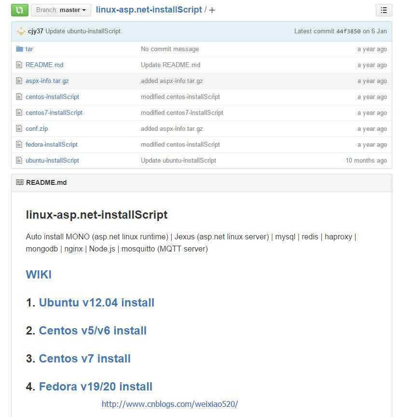Open the centos-installScript file
The width and height of the screenshot is (399, 417).
click(53, 97)
